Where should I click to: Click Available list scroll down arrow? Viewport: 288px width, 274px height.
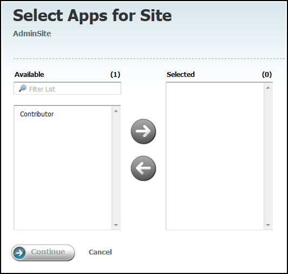(116, 225)
